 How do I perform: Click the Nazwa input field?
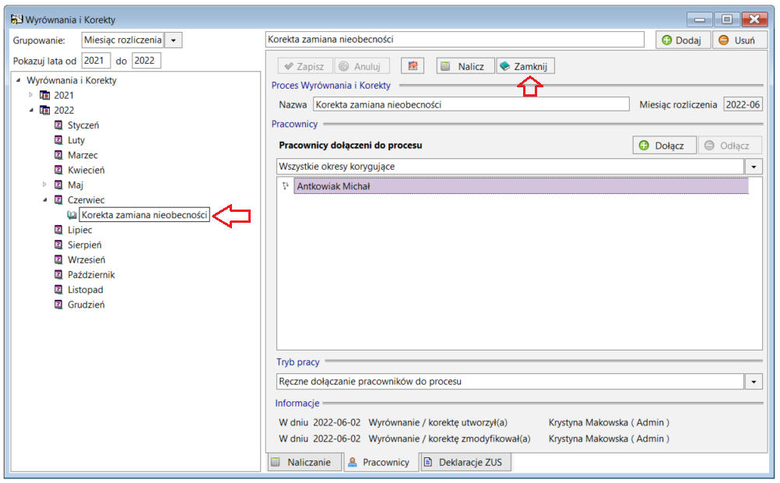pos(471,104)
